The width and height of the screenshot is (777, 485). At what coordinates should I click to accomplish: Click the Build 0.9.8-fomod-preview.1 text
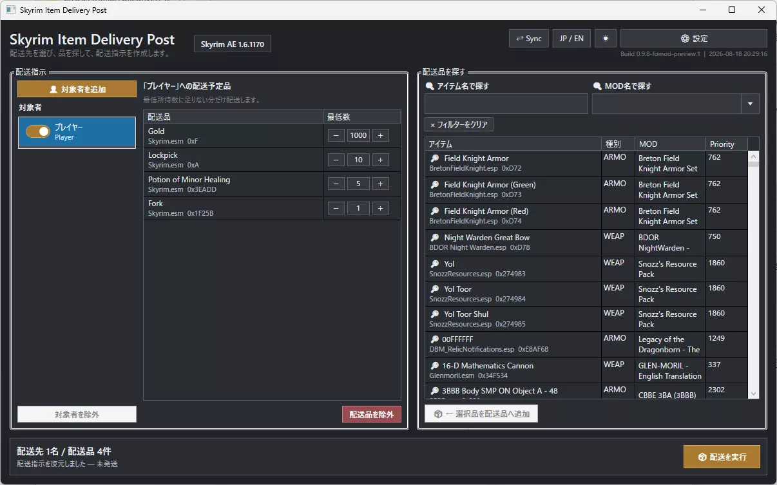click(x=660, y=55)
